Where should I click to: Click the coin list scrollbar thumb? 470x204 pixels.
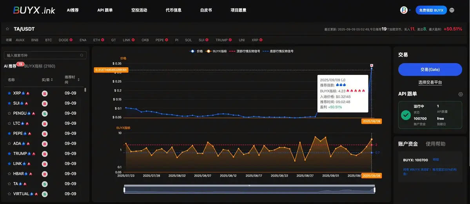click(x=85, y=90)
